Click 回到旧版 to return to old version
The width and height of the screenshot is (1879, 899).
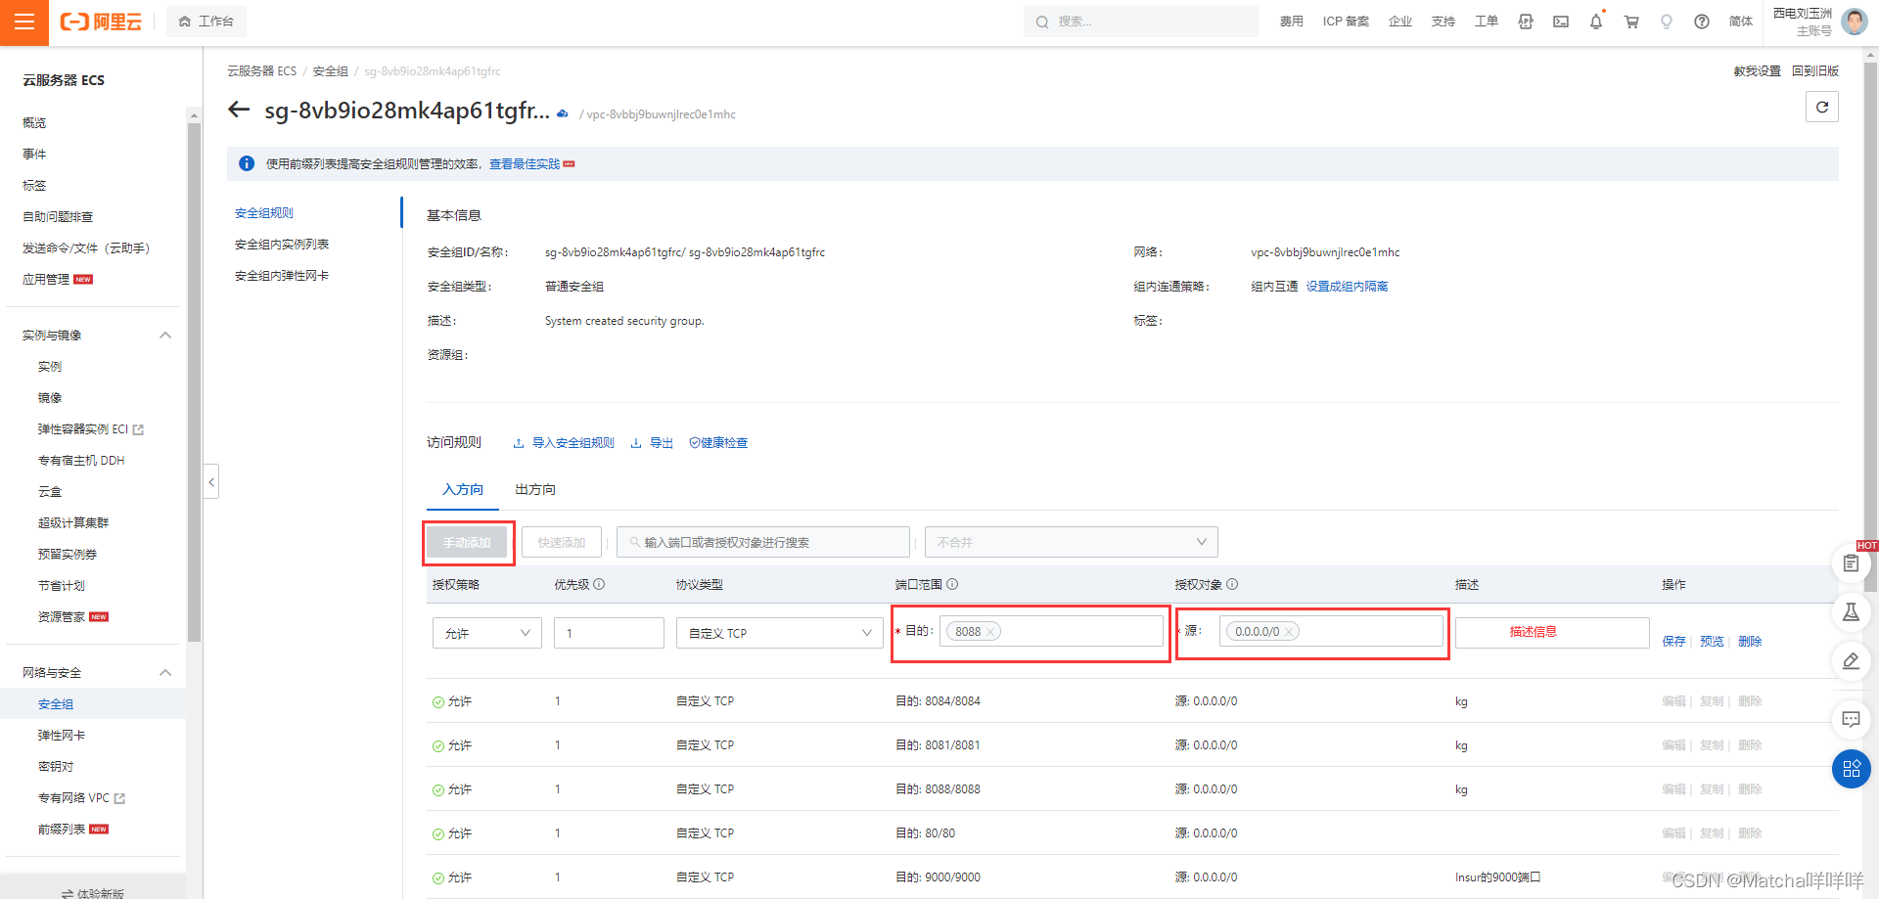(1815, 71)
